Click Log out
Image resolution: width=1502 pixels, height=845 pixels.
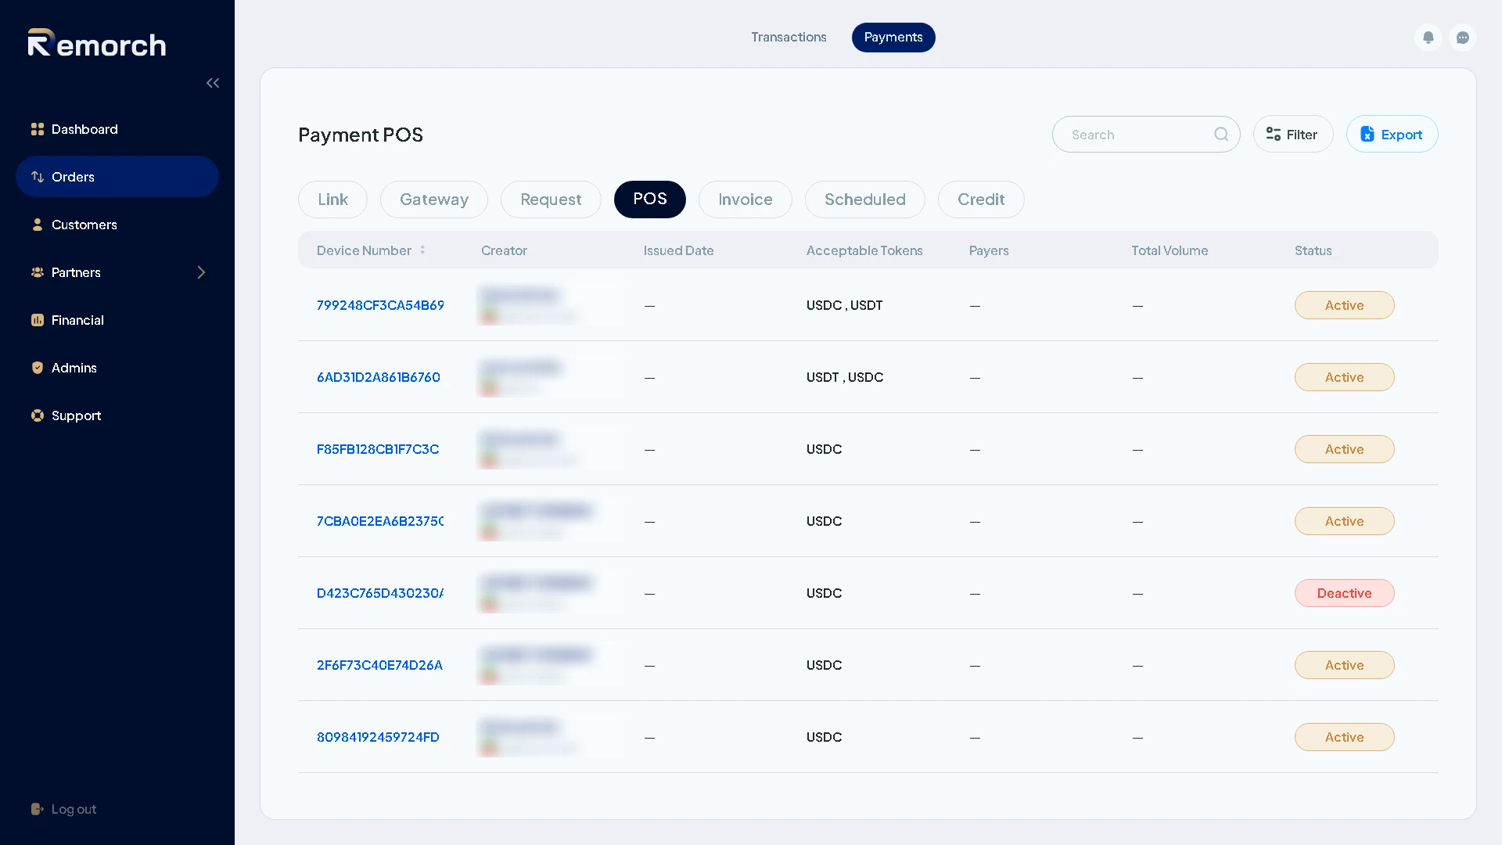point(64,809)
